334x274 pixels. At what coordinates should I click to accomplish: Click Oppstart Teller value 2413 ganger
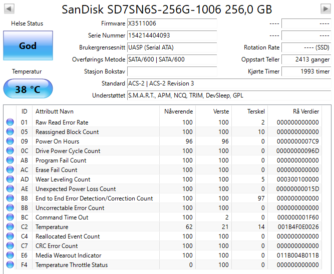(x=306, y=59)
